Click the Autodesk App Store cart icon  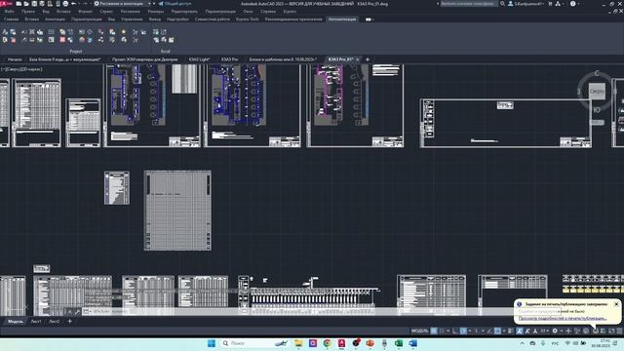pyautogui.click(x=550, y=4)
